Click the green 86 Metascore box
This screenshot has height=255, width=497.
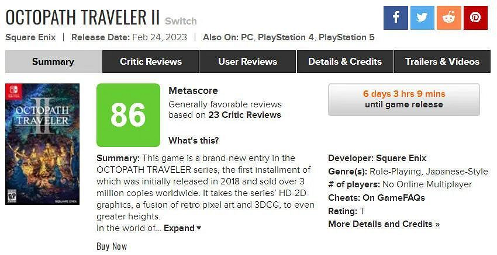(128, 115)
